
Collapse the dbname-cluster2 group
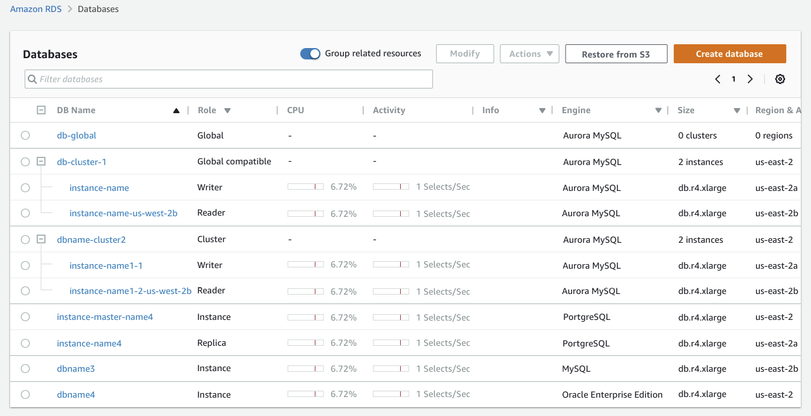click(41, 239)
